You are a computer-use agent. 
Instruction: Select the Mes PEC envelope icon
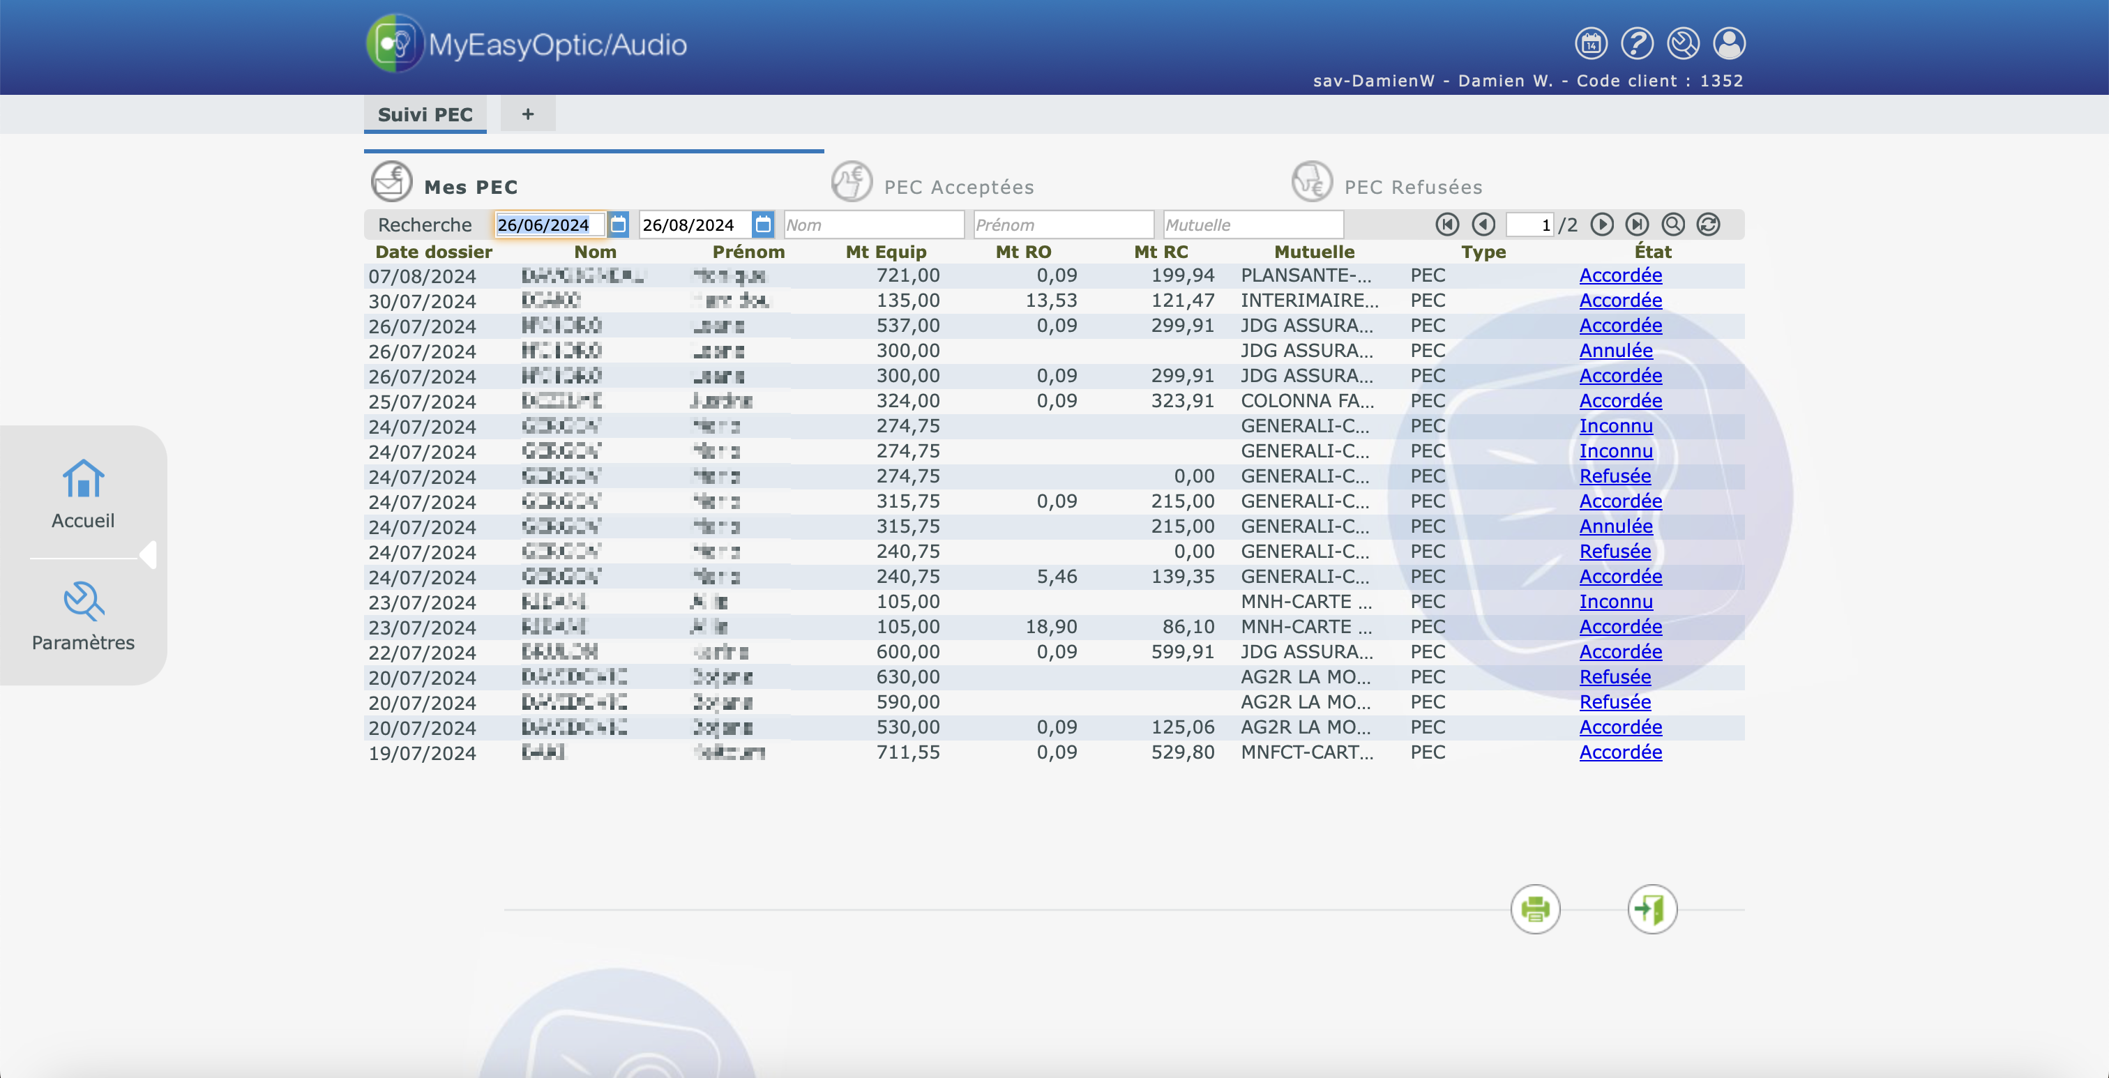coord(391,182)
